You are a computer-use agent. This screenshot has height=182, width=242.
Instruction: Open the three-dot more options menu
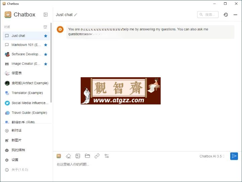click(235, 15)
